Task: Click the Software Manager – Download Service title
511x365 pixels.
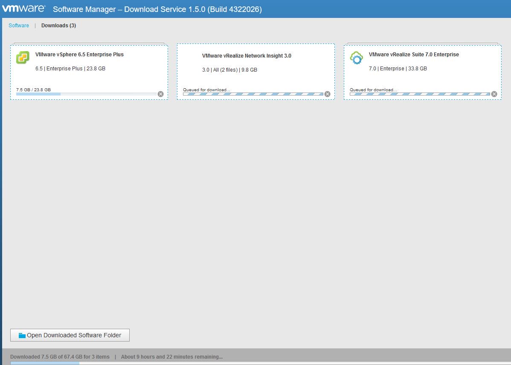Action: click(157, 9)
